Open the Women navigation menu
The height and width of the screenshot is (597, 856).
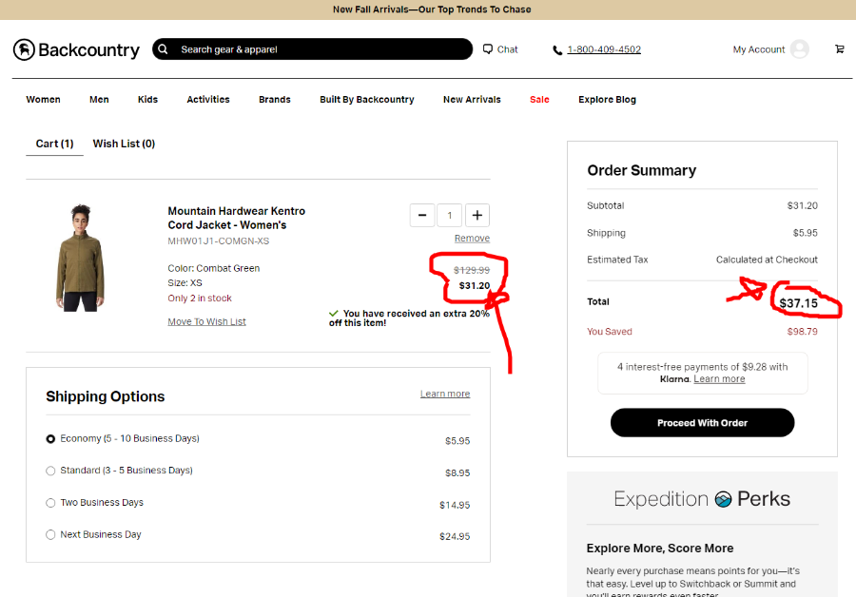pyautogui.click(x=43, y=99)
